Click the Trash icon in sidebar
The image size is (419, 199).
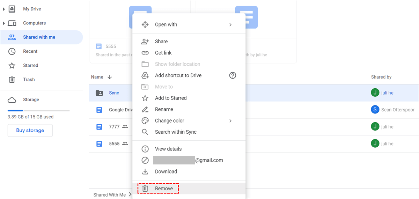tap(12, 80)
